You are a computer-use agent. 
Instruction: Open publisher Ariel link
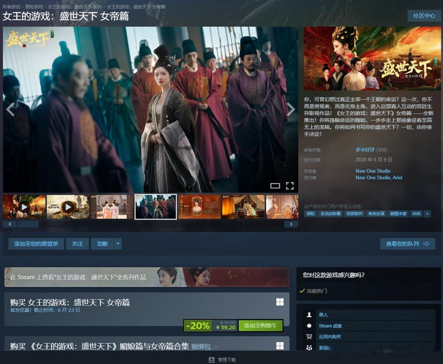(397, 177)
